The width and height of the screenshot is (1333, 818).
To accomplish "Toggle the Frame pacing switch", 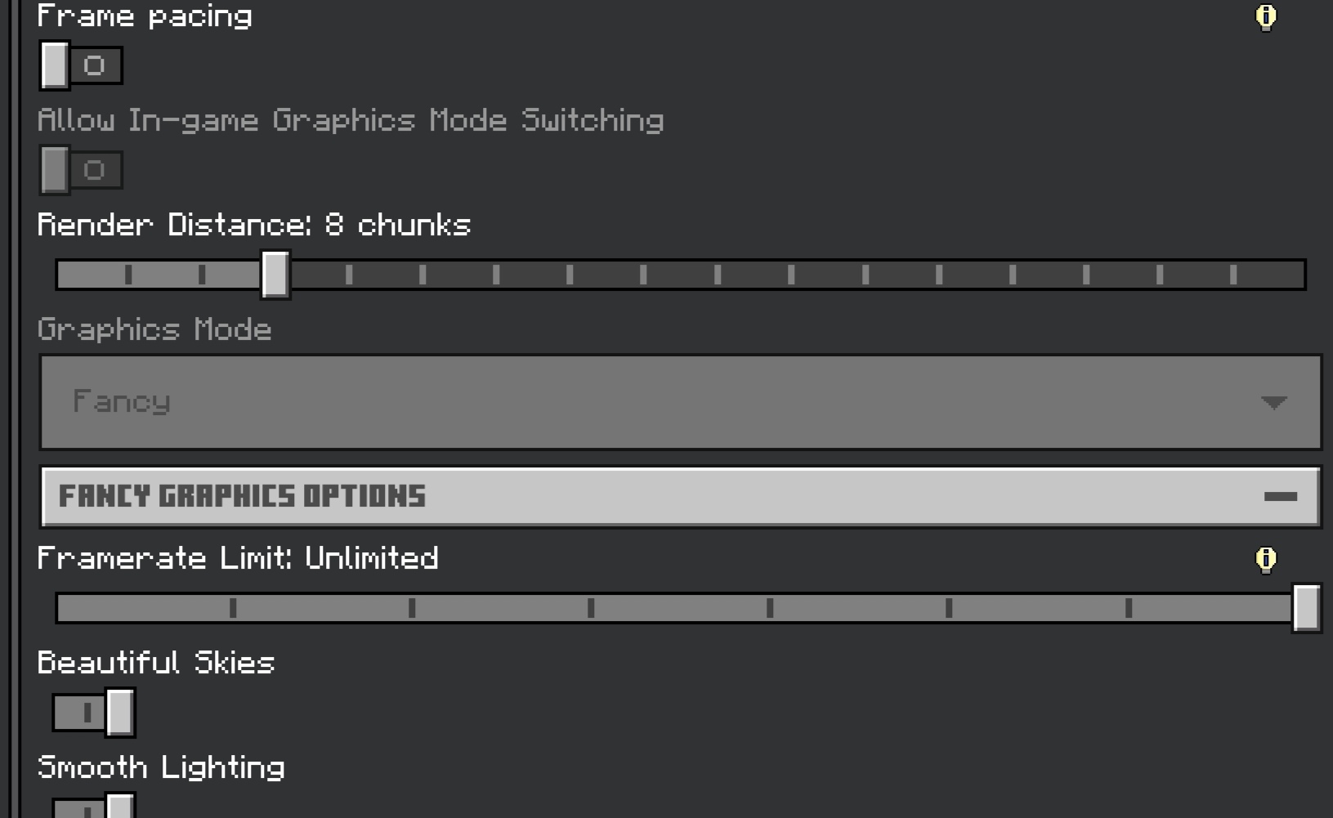I will pyautogui.click(x=81, y=65).
